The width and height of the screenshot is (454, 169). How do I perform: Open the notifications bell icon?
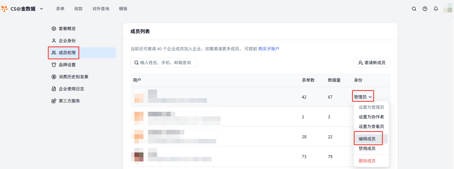click(436, 9)
